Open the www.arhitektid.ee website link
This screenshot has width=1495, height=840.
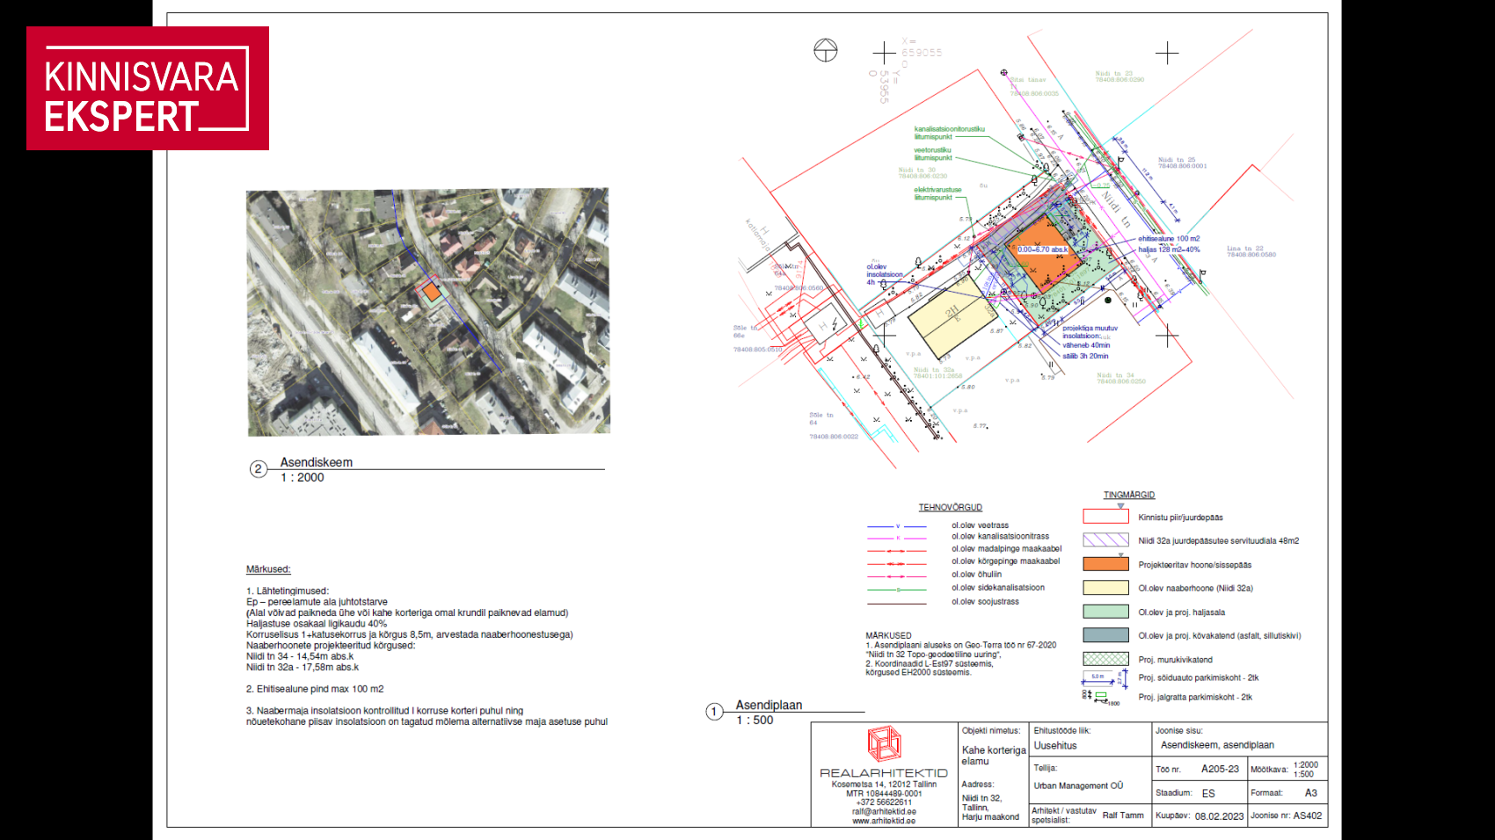[x=883, y=821]
